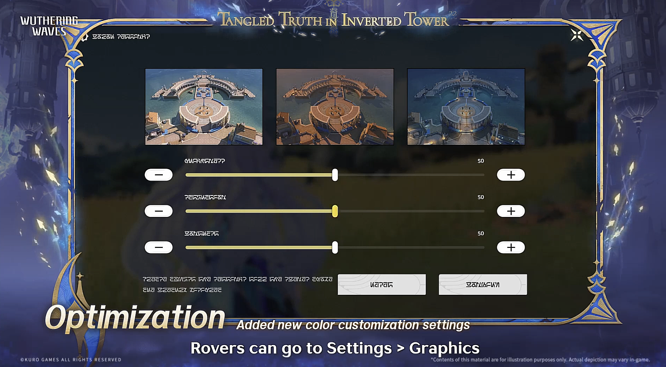Click the plus button for the second slider
666x367 pixels.
click(x=511, y=211)
